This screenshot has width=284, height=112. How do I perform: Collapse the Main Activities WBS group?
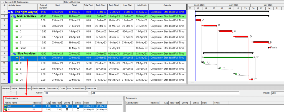click(x=12, y=16)
